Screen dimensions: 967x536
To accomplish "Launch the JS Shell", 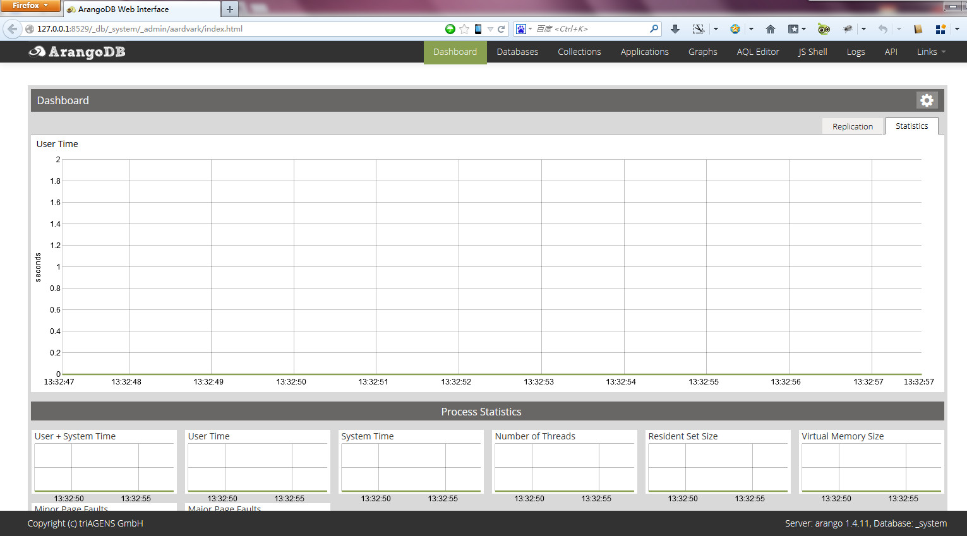I will pos(812,52).
